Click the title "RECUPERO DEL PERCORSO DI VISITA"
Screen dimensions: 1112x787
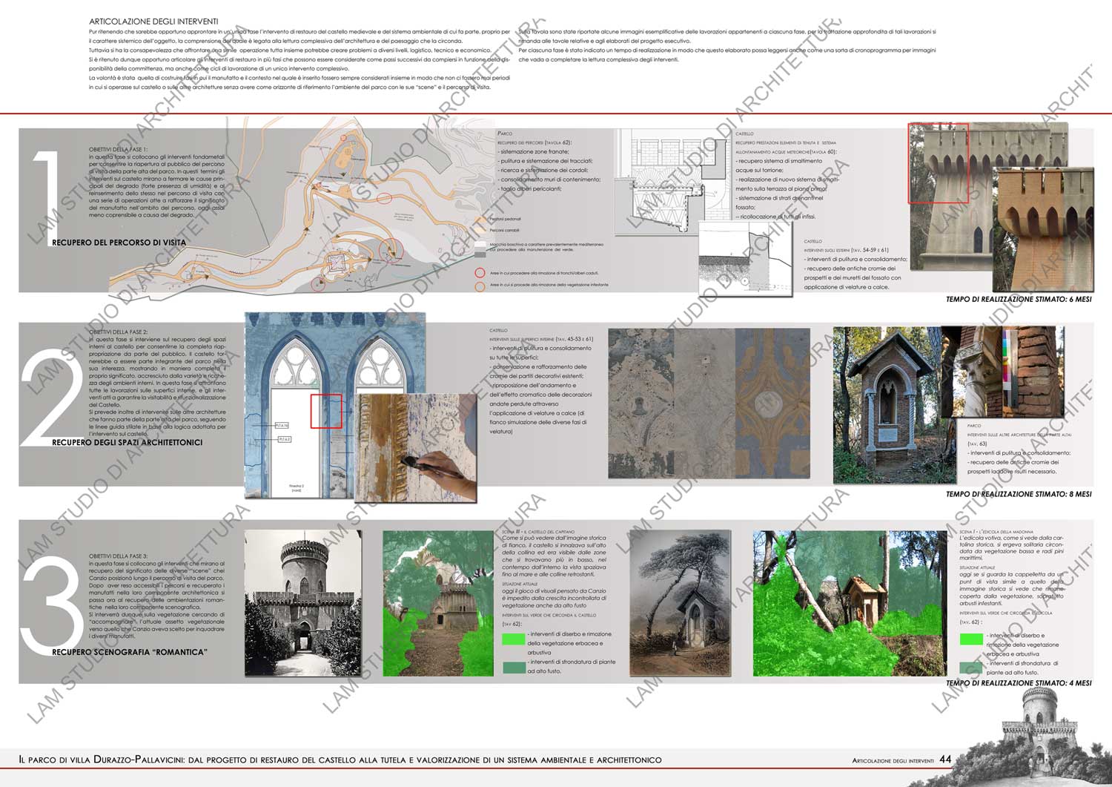(119, 243)
